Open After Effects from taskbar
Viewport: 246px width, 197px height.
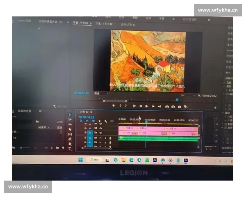click(155, 160)
